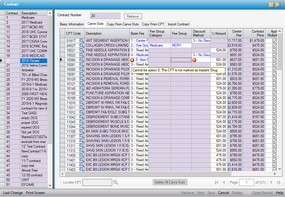The image size is (285, 197).
Task: Click the Contract Number input field
Action: pos(105,16)
